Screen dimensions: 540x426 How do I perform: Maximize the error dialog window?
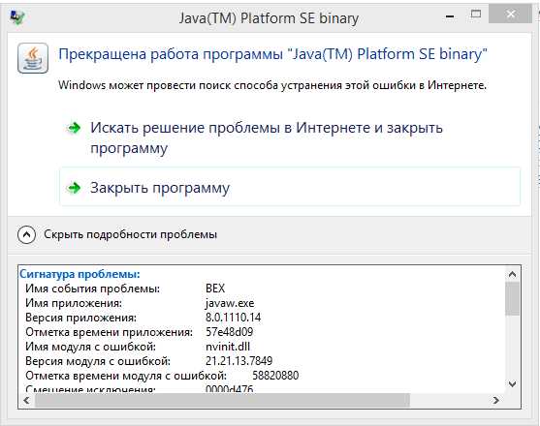tap(476, 15)
